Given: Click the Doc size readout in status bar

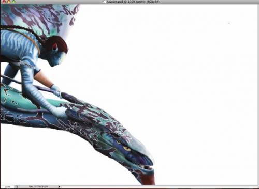Looking at the screenshot, I should pyautogui.click(x=38, y=186).
